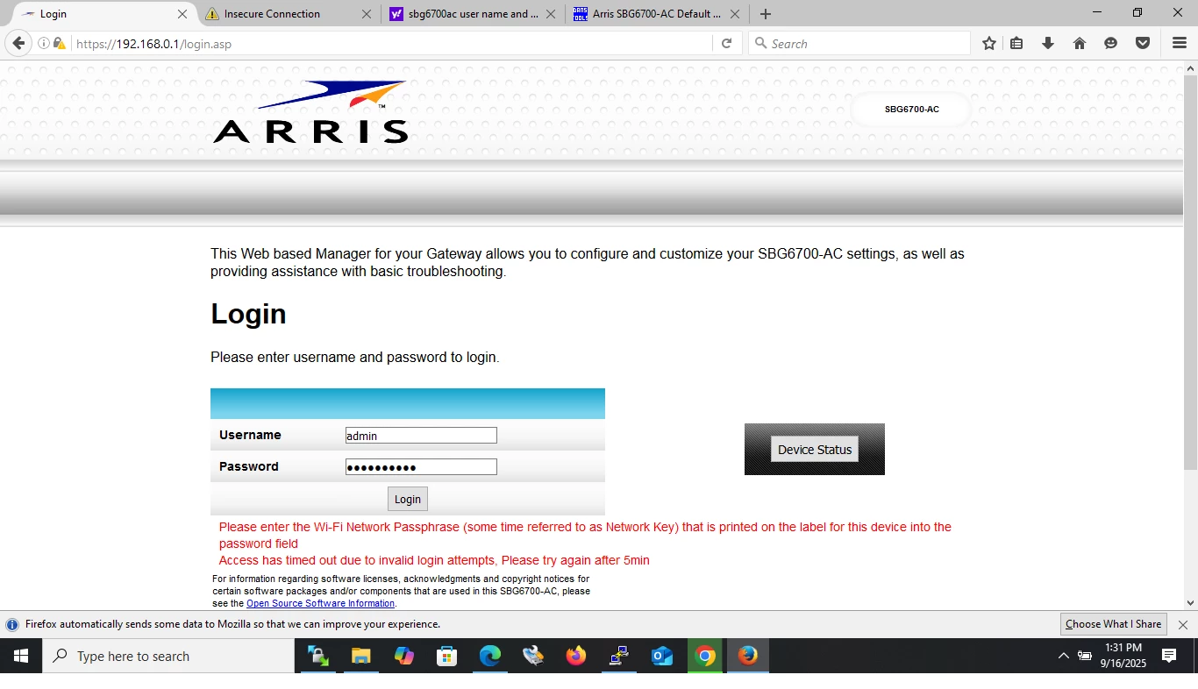Click the SBG6700-AC model badge
The height and width of the screenshot is (689, 1198).
[911, 110]
